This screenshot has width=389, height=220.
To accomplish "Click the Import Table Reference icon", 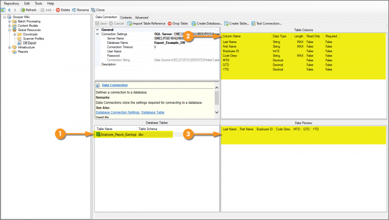I will click(130, 23).
